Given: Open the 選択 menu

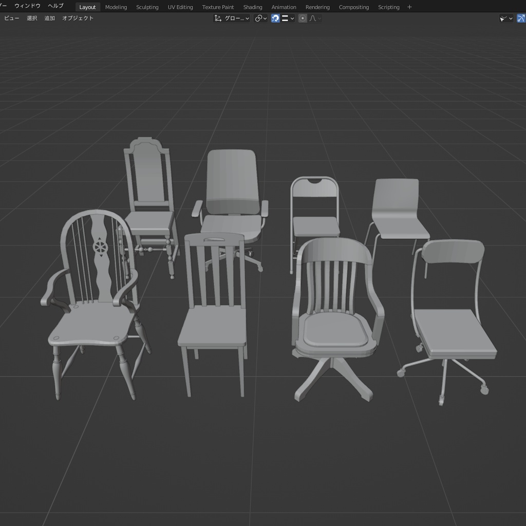Looking at the screenshot, I should [x=32, y=18].
